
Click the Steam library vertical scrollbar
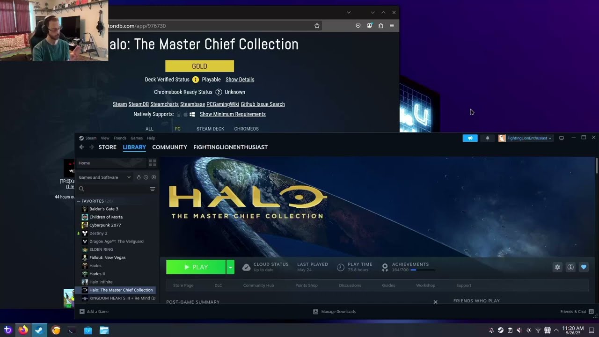point(596,166)
